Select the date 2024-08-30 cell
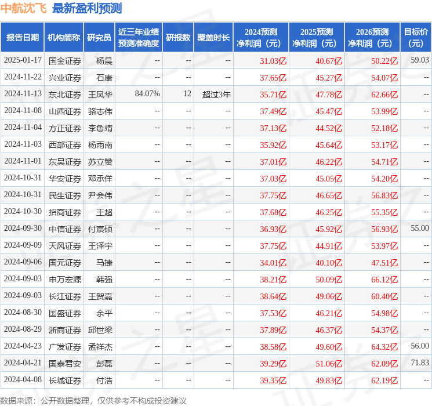The height and width of the screenshot is (406, 432). coord(22,313)
